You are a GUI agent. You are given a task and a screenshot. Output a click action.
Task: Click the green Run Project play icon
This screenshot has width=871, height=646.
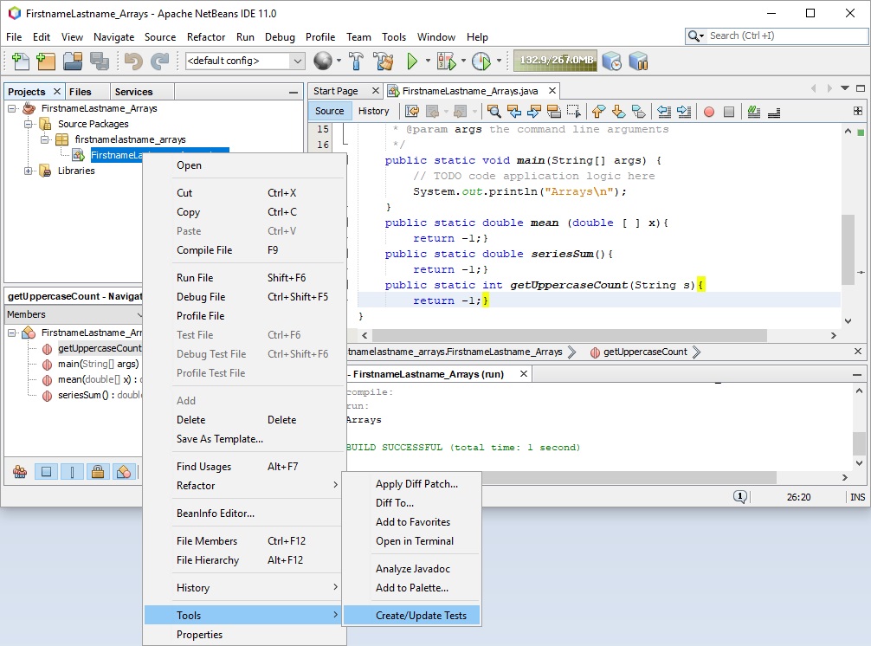coord(411,61)
